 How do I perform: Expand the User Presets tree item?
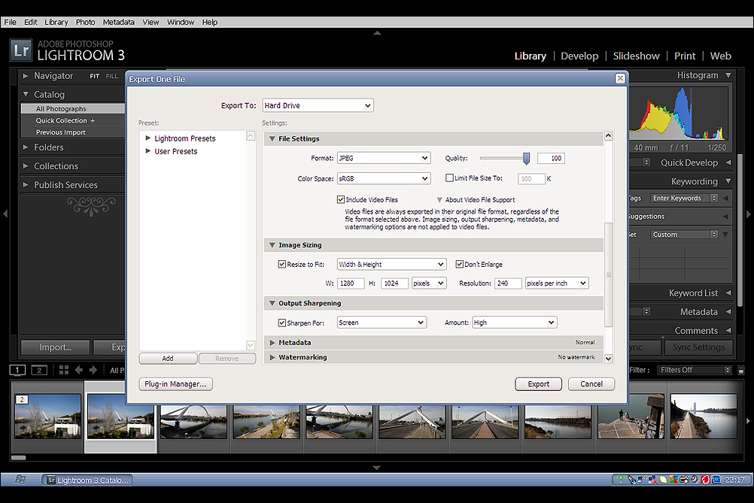pyautogui.click(x=148, y=151)
